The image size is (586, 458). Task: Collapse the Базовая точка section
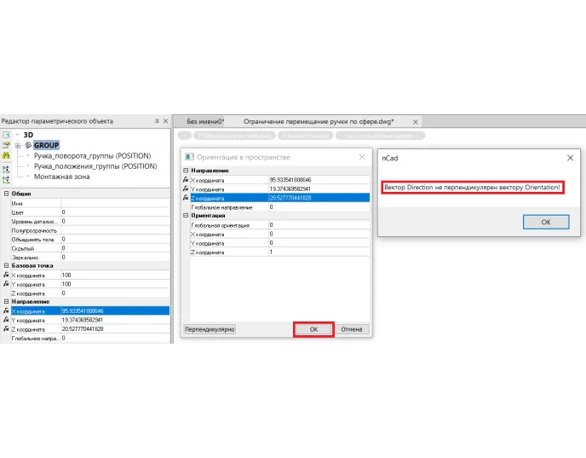(6, 265)
